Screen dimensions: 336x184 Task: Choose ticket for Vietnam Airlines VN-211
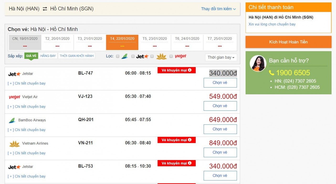220,153
